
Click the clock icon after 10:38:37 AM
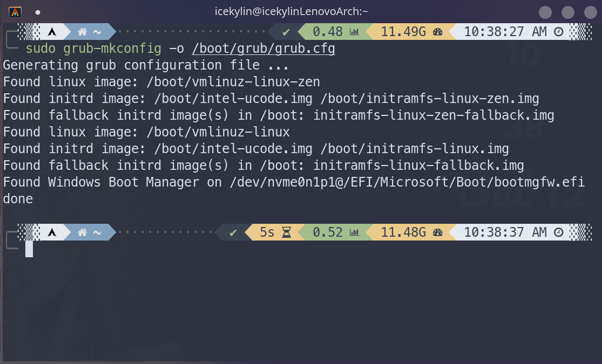[x=559, y=232]
